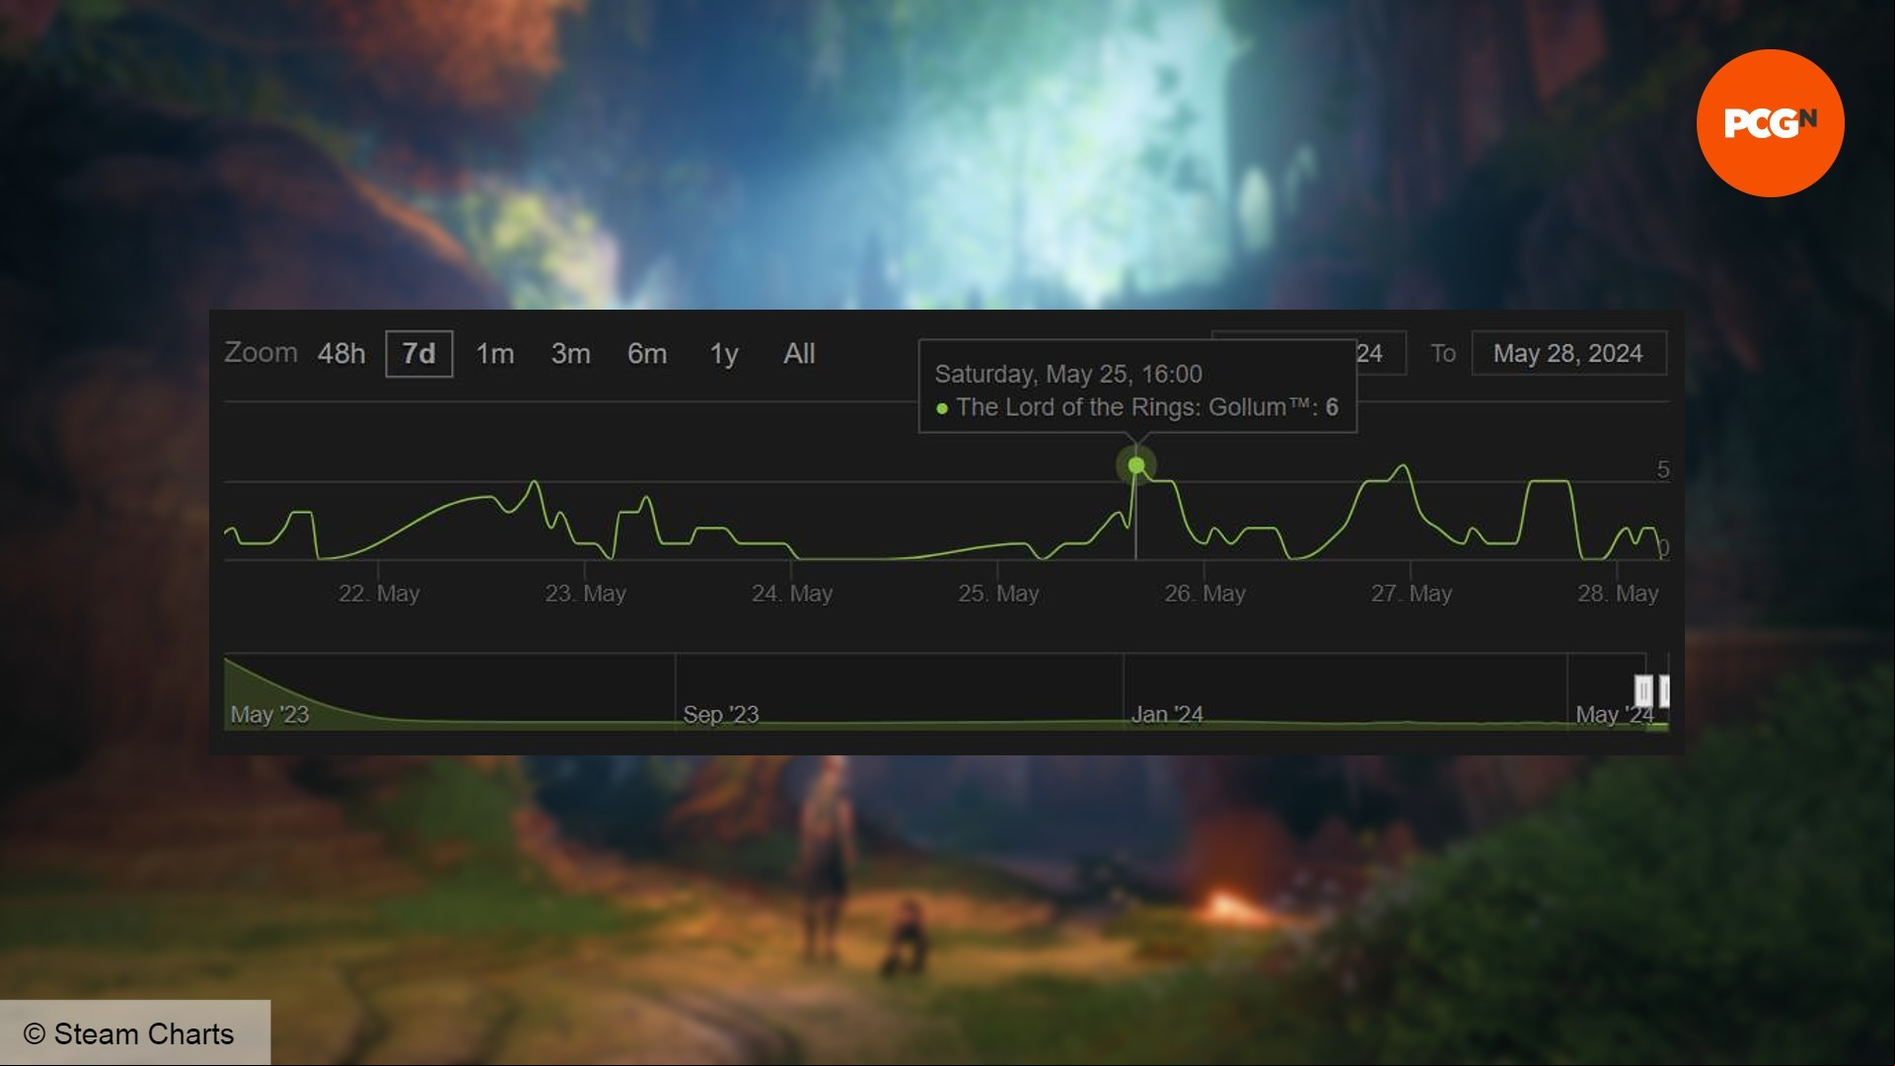Click the '26. May' axis label
Viewport: 1895px width, 1066px height.
click(1204, 594)
